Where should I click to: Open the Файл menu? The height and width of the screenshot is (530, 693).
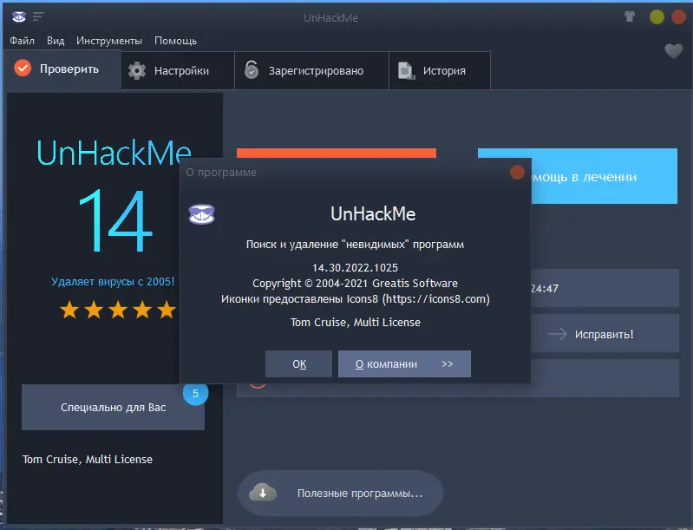(x=22, y=41)
